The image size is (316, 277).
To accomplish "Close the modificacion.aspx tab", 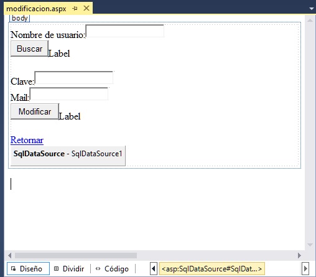I will click(86, 8).
